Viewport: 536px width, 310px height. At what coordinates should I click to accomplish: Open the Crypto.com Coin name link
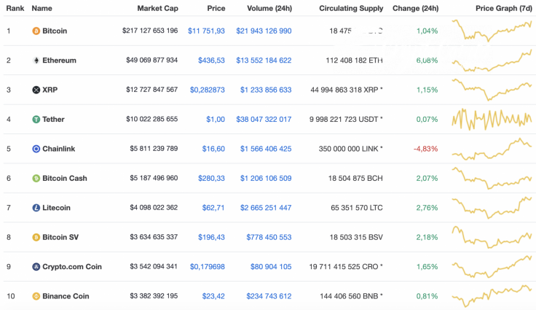click(72, 267)
